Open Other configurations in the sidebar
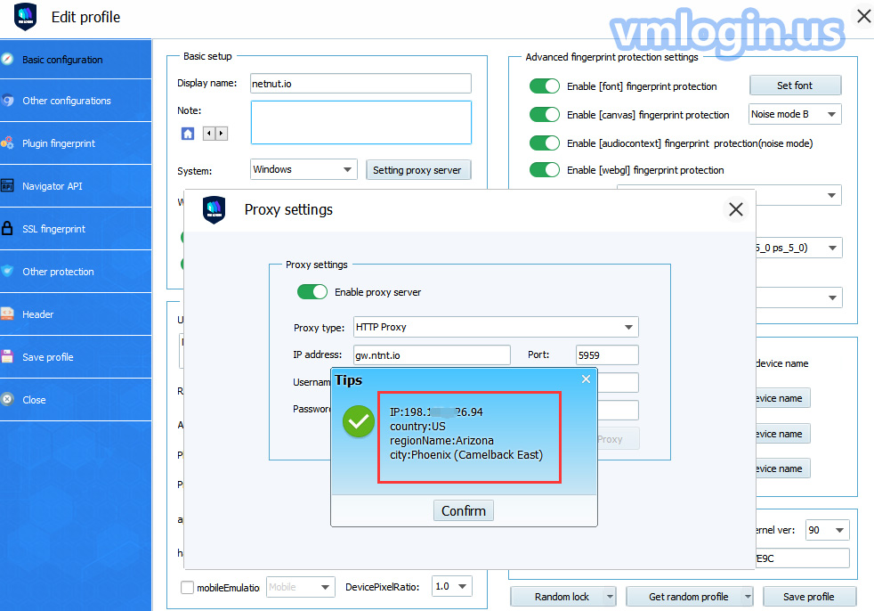Image resolution: width=874 pixels, height=611 pixels. [x=67, y=101]
